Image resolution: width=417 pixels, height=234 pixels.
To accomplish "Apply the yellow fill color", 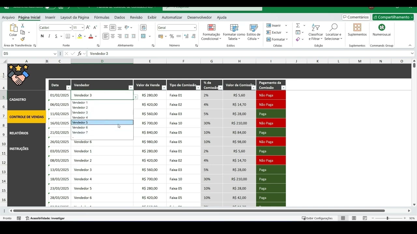I will click(79, 36).
